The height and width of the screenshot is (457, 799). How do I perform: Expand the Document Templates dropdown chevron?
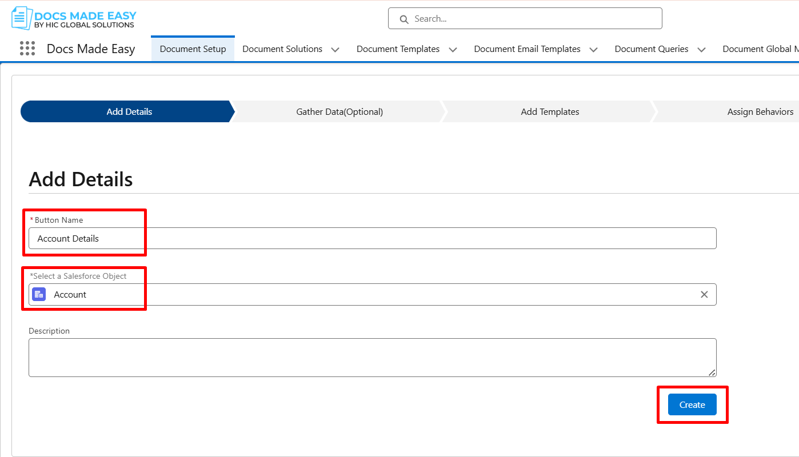[x=453, y=50]
